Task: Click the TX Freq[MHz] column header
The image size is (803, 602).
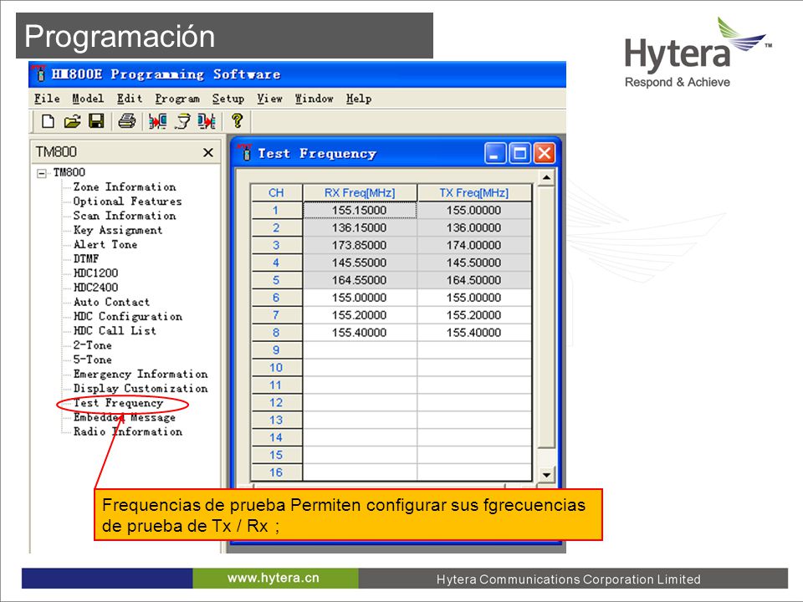Action: coord(473,193)
